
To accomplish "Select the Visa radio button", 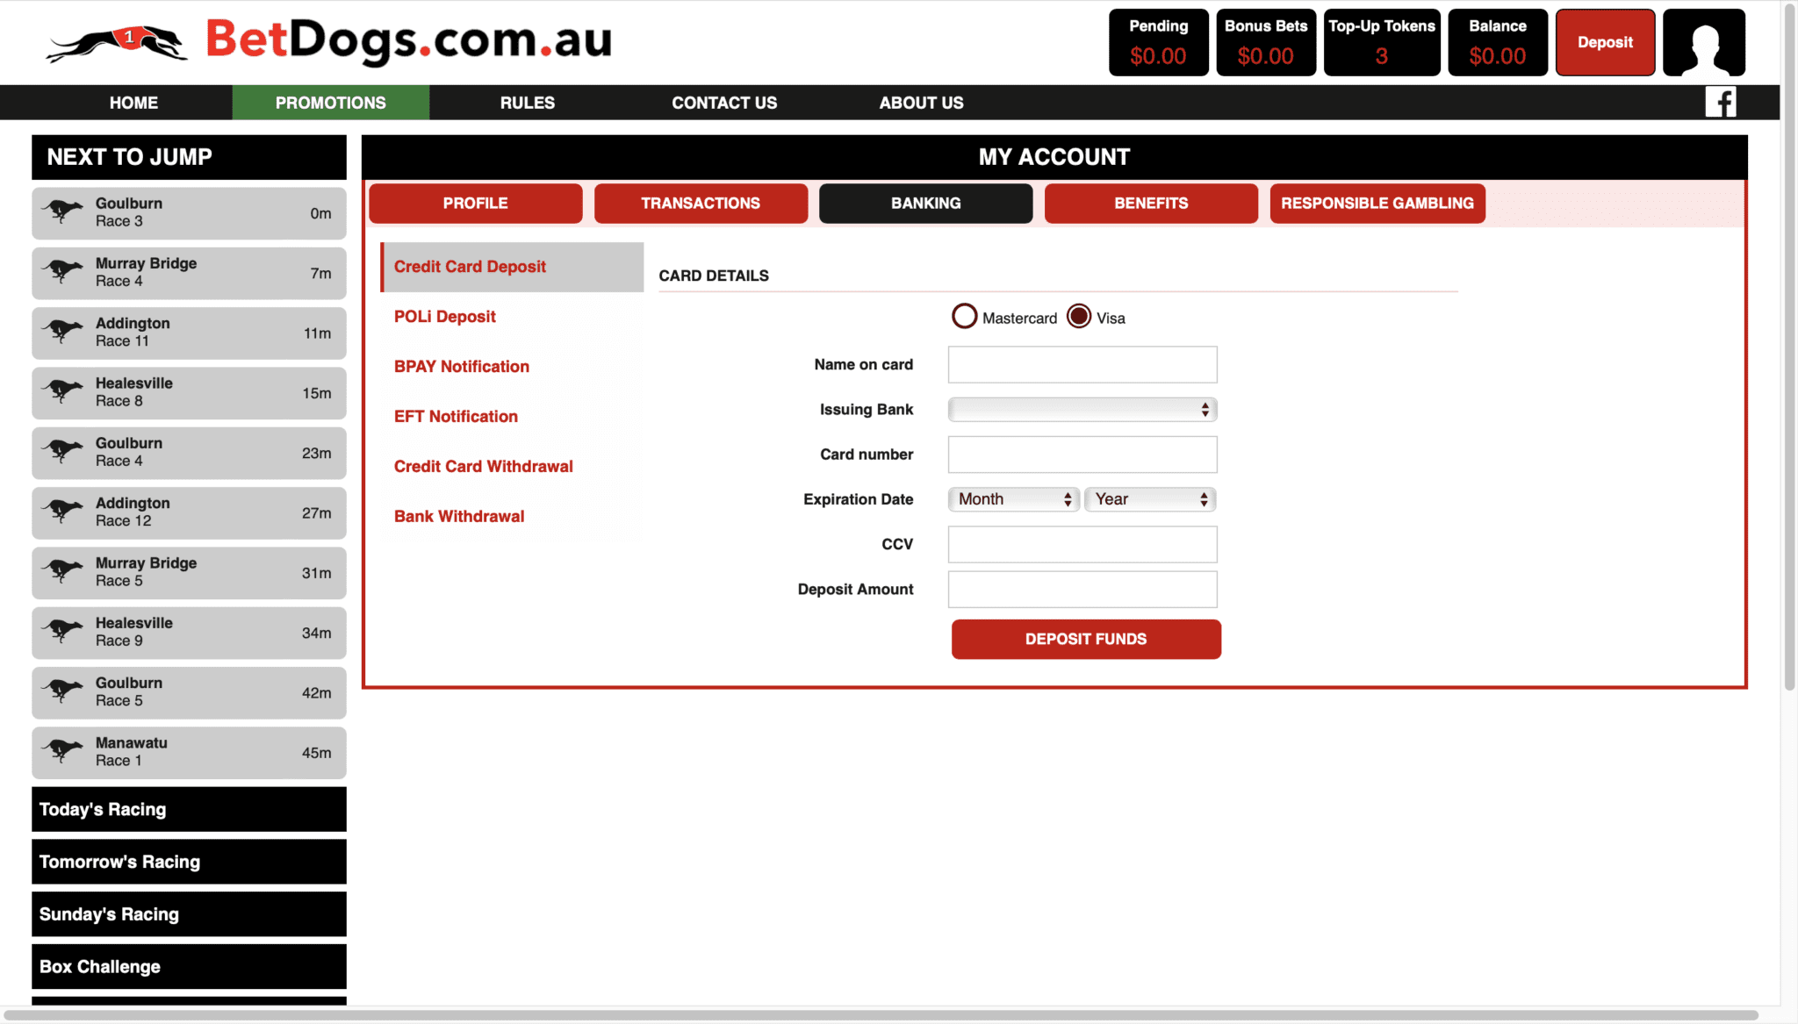I will pos(1079,317).
